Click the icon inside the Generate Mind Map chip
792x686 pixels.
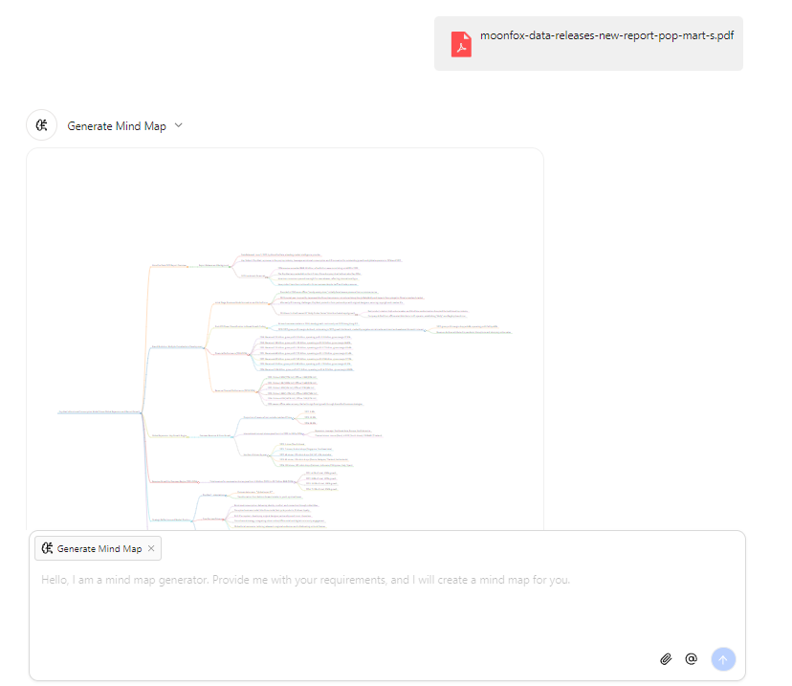coord(46,549)
